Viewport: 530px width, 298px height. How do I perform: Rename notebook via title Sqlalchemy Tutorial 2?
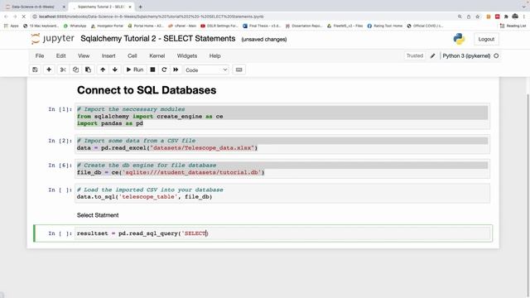point(158,39)
